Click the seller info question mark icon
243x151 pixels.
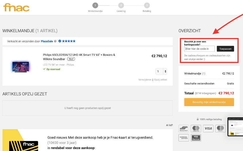55,41
